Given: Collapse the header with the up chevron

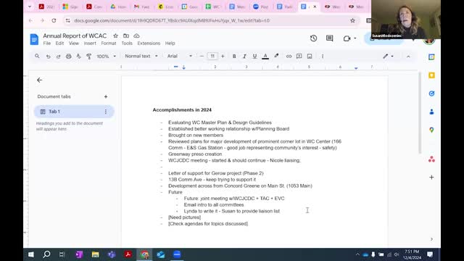Looking at the screenshot, I should 408,57.
